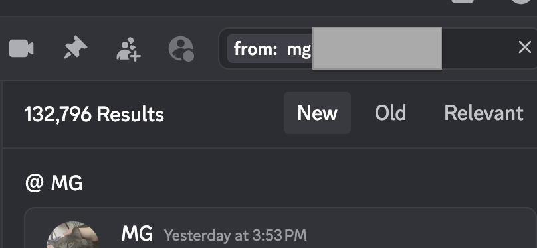Click the 'from:' keyword in the search box

pyautogui.click(x=255, y=49)
